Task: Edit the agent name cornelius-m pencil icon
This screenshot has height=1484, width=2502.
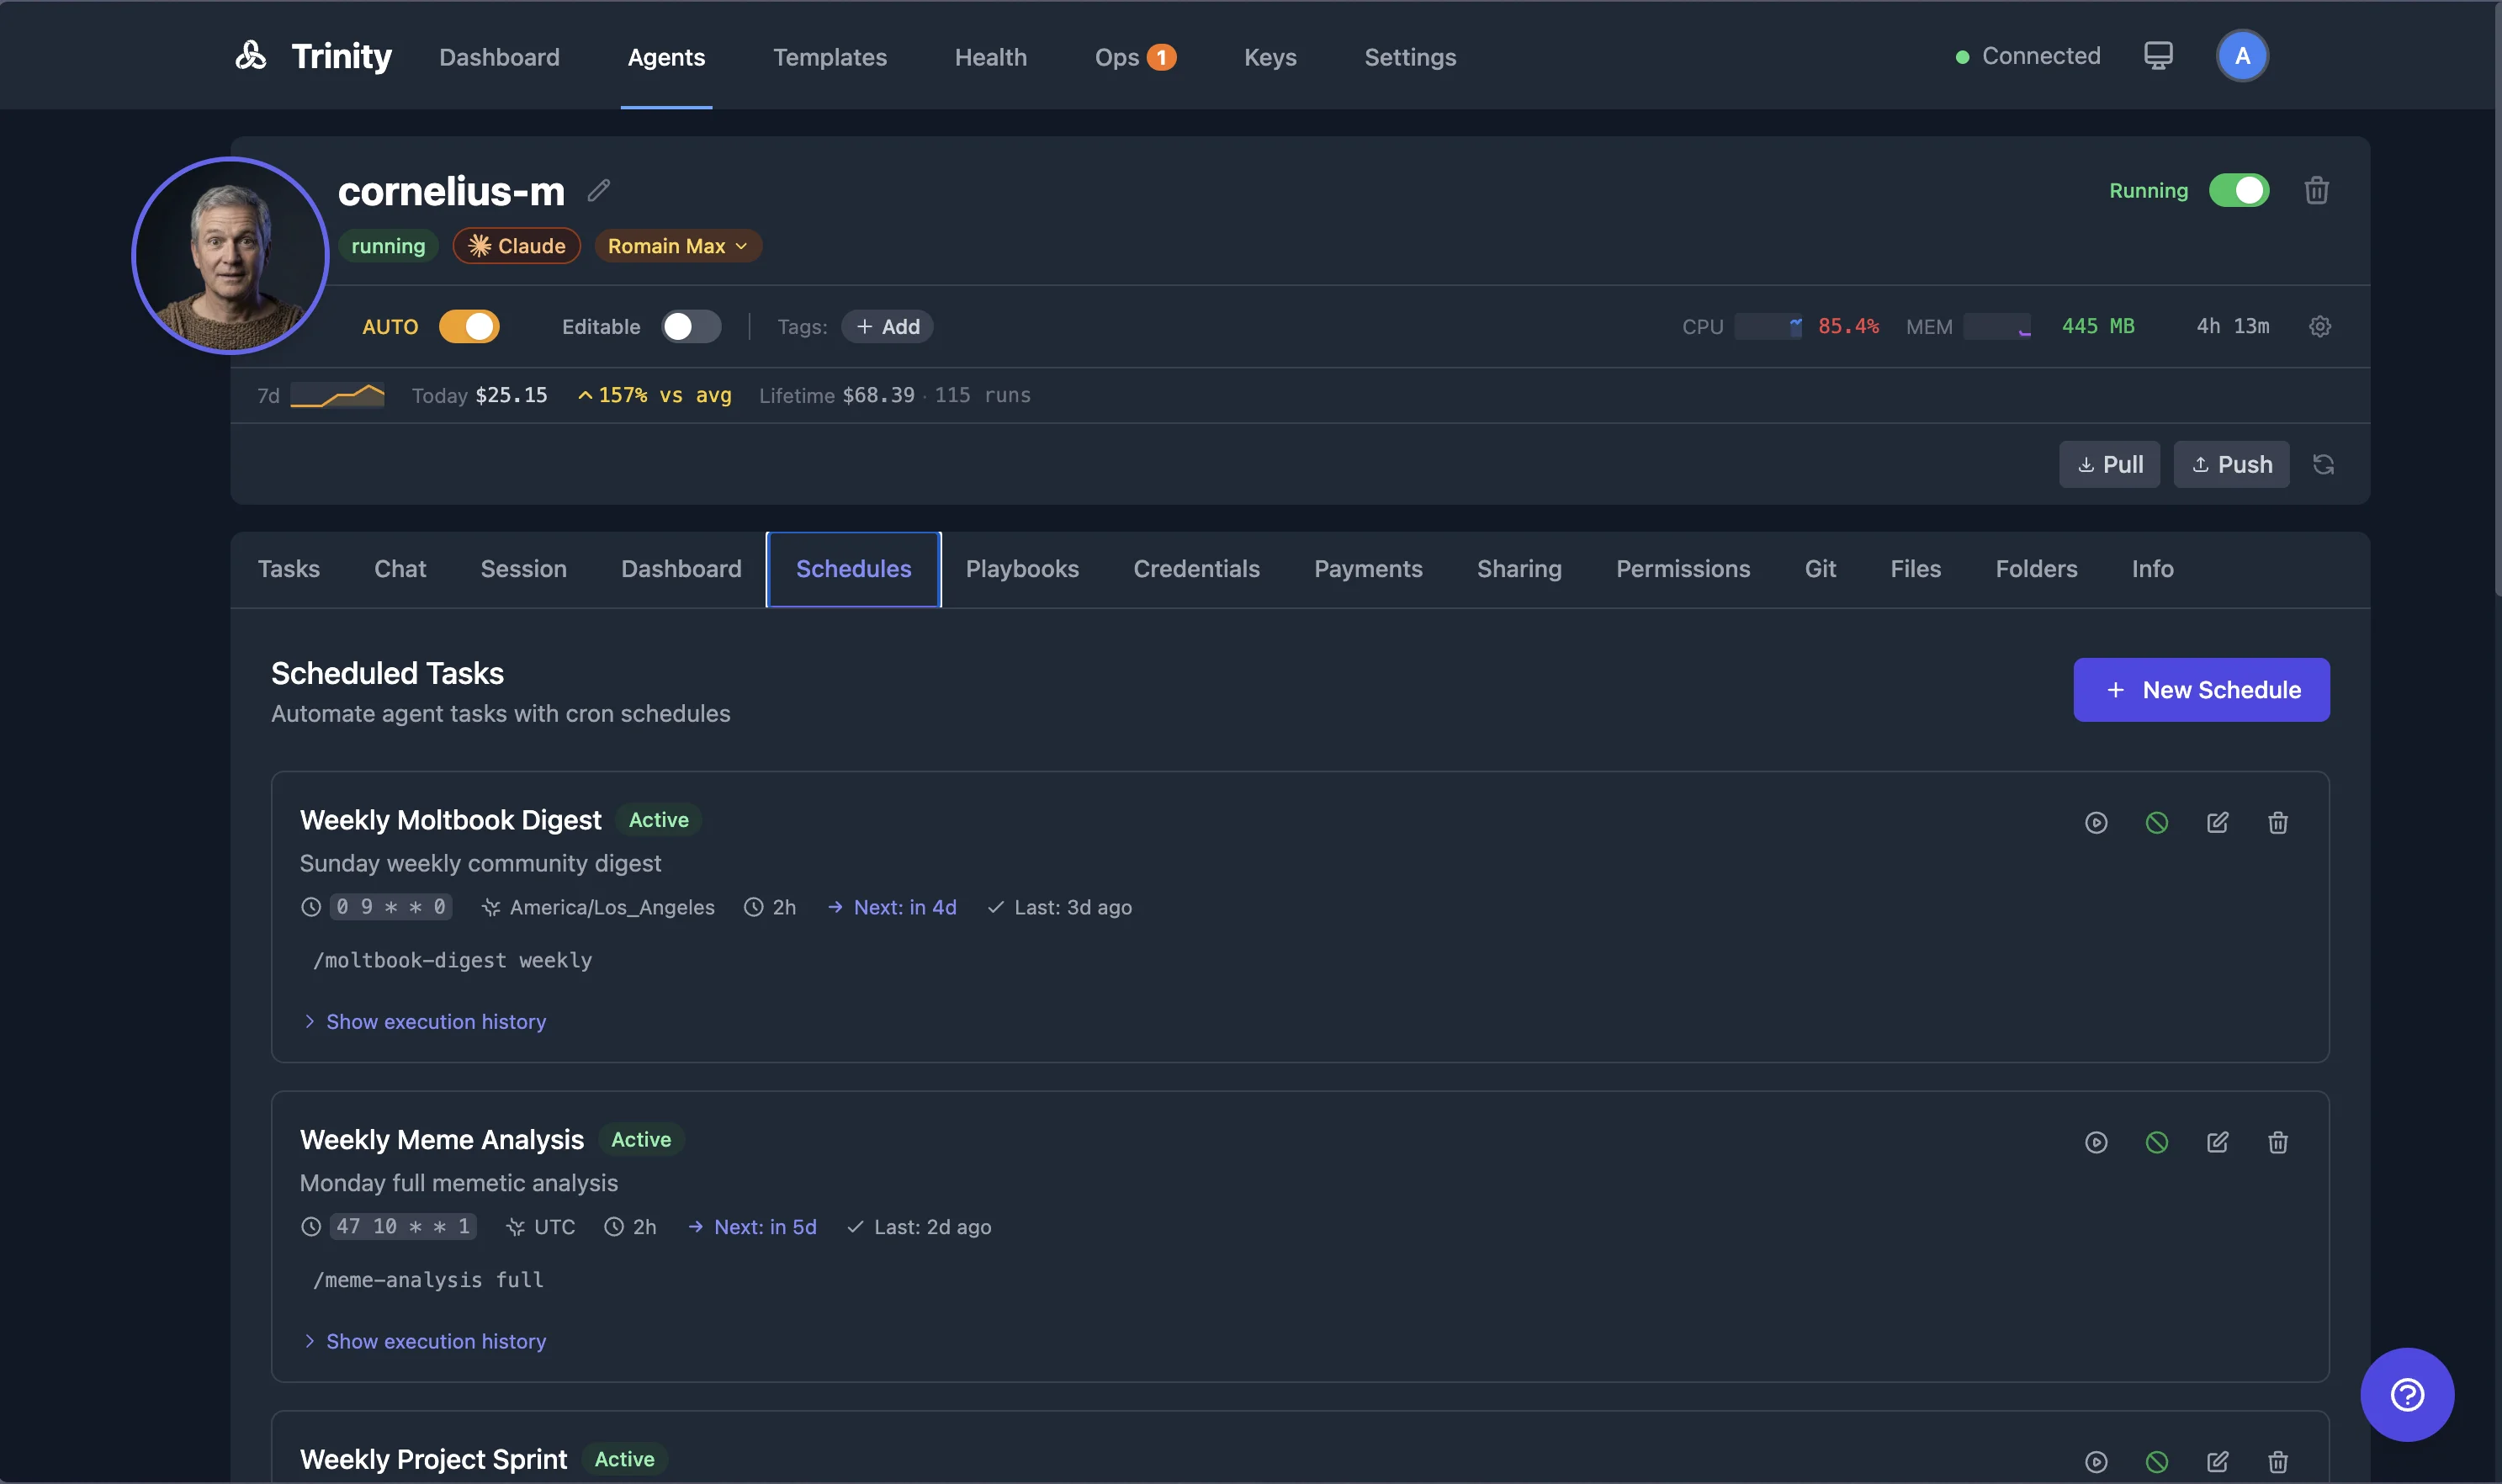Action: click(x=599, y=190)
